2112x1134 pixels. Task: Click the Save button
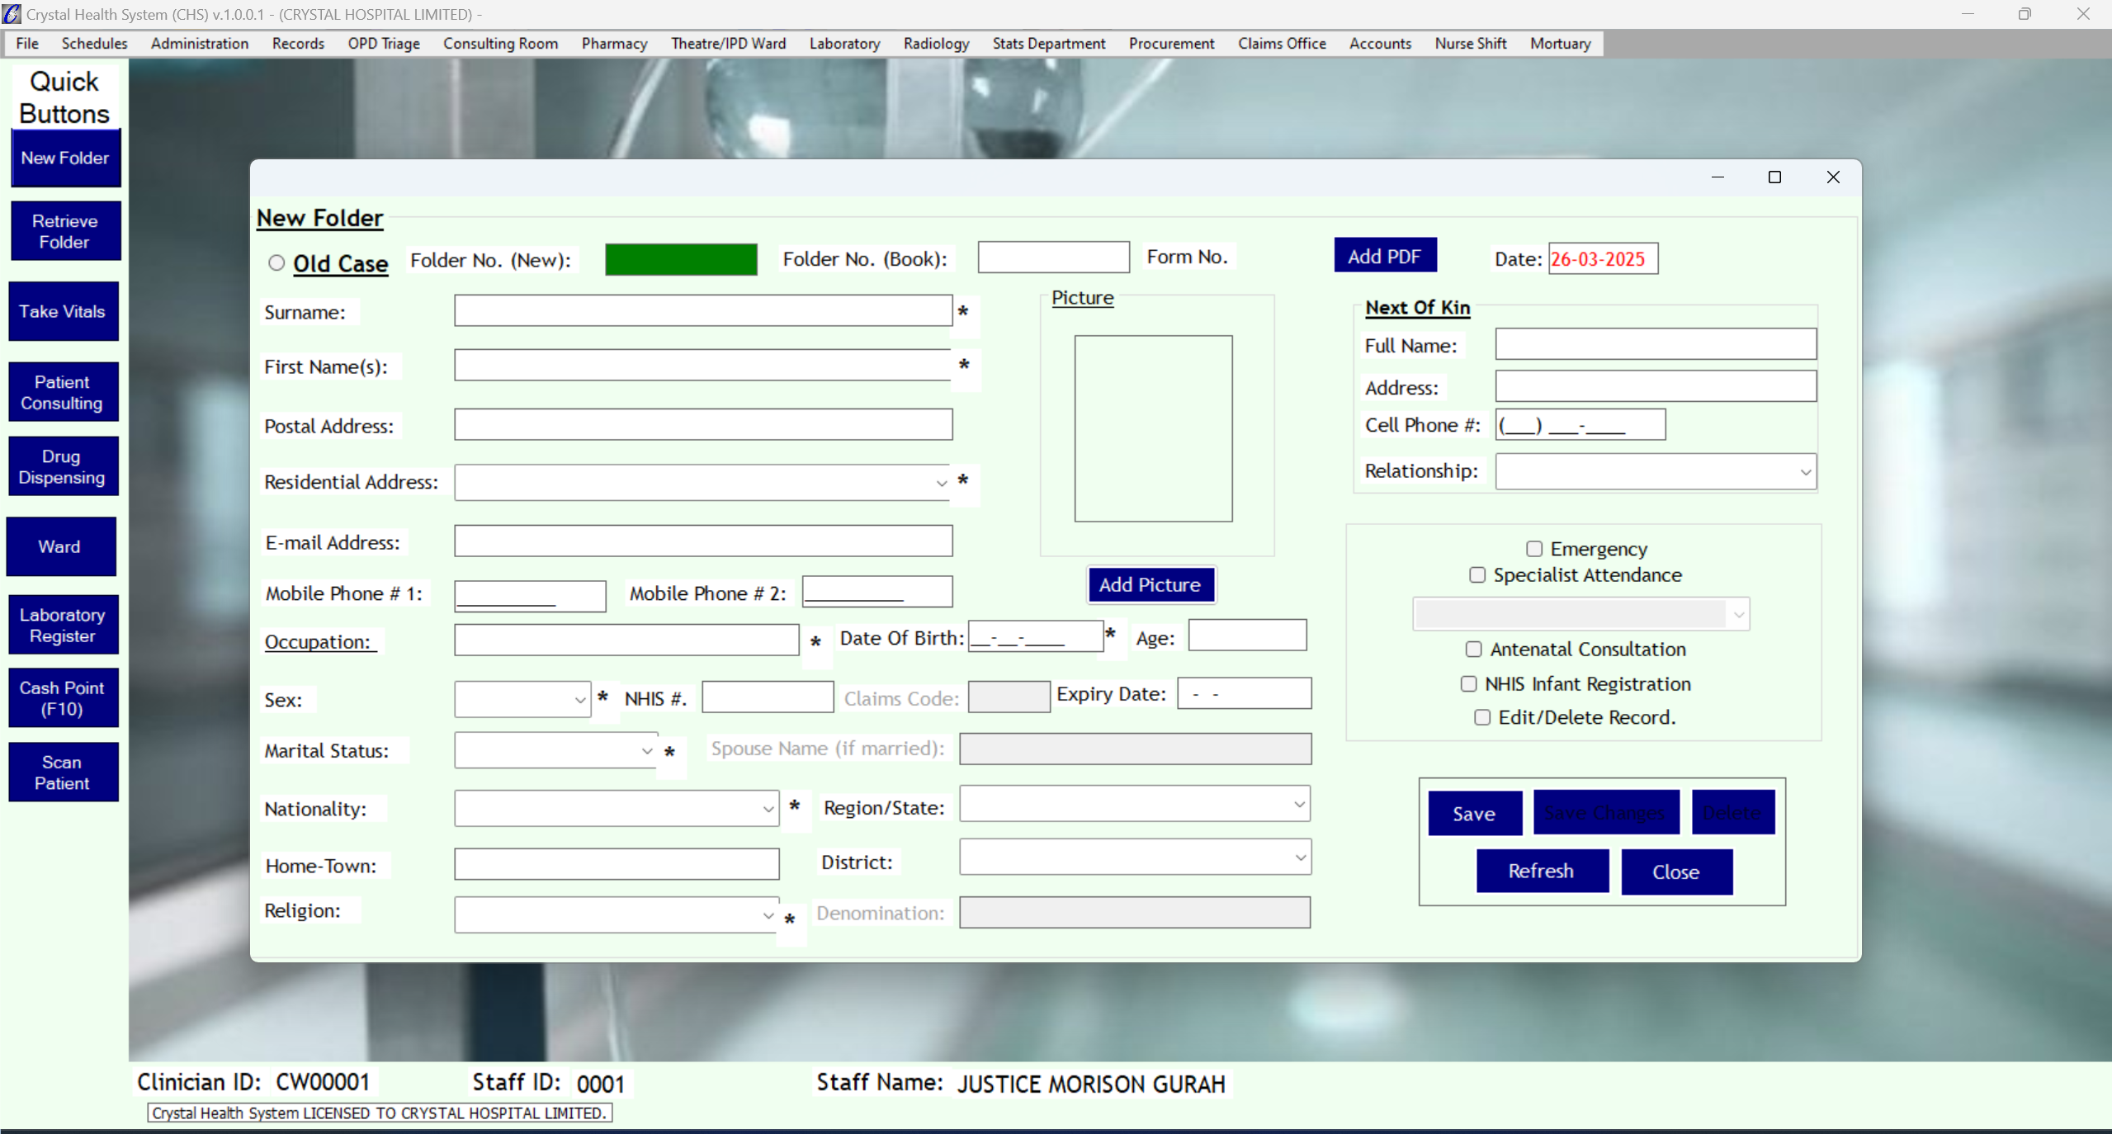(1474, 814)
